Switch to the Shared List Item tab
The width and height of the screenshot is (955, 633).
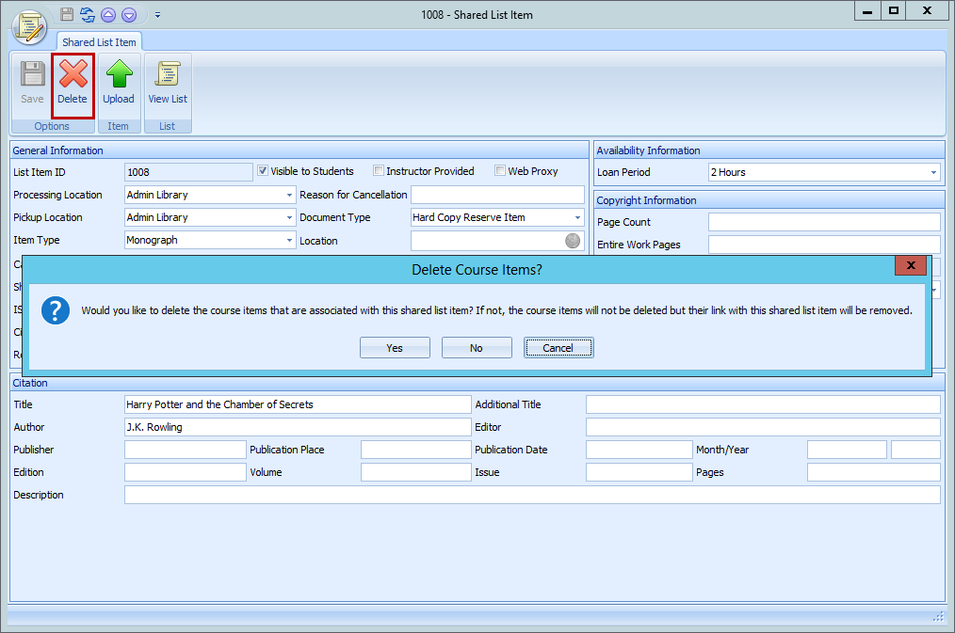click(x=99, y=41)
